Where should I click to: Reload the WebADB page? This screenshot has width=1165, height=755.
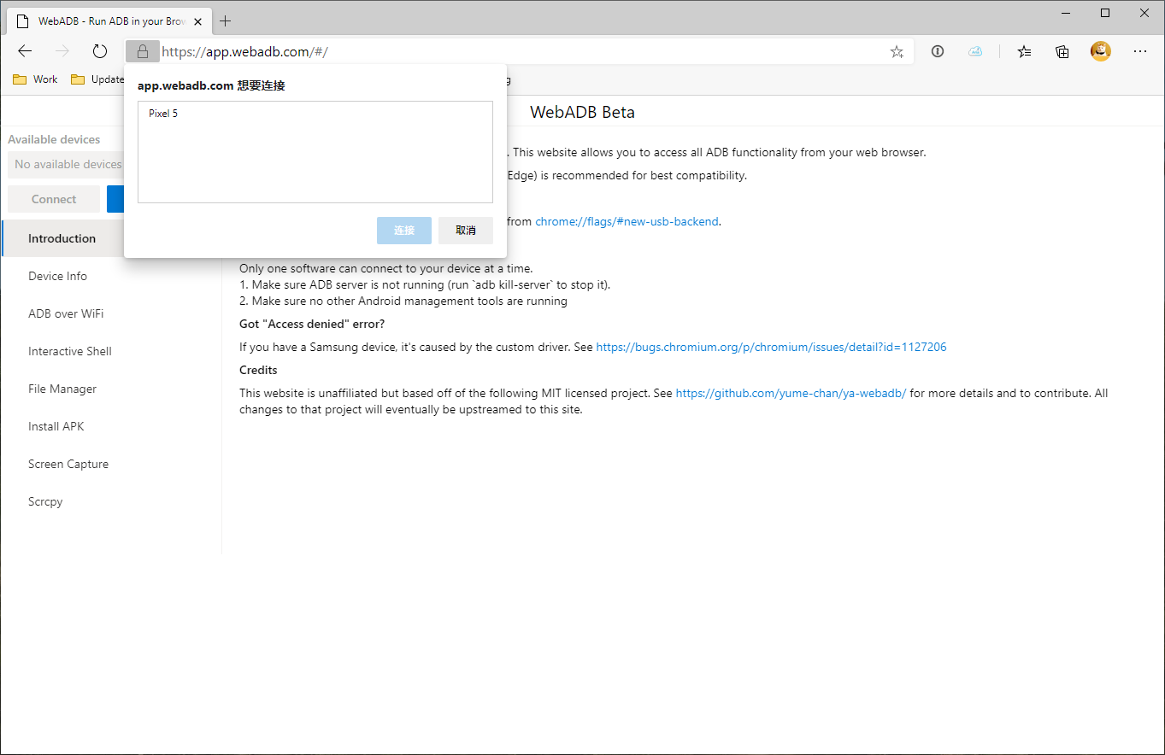pos(100,51)
